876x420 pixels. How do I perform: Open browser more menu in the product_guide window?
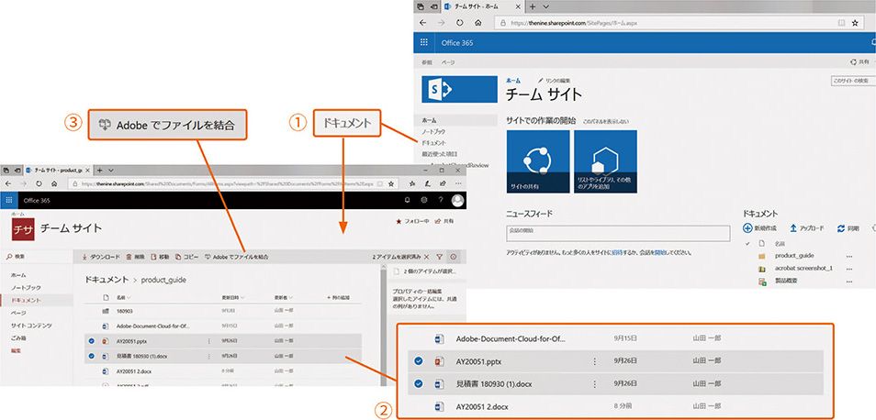[458, 183]
